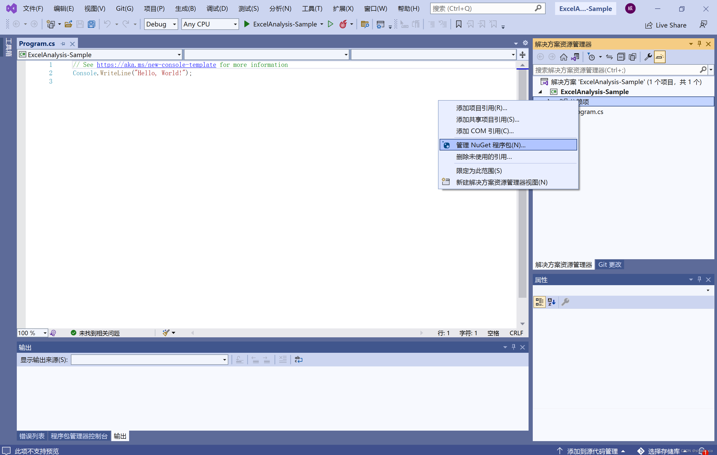Image resolution: width=717 pixels, height=455 pixels.
Task: Click Collapse All icon in Solution Explorer
Action: 621,57
